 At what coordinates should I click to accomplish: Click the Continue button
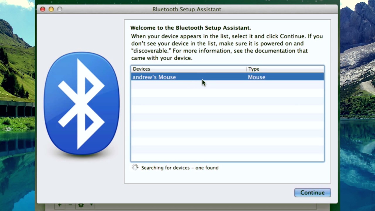(312, 193)
